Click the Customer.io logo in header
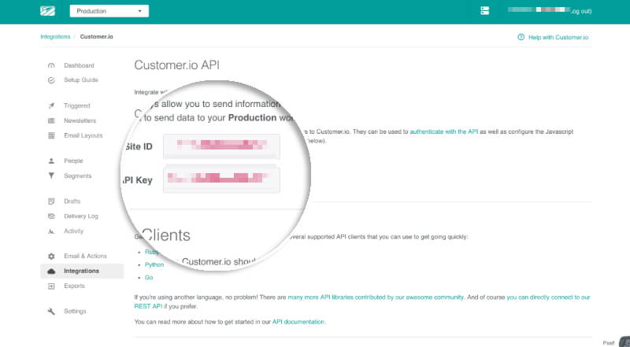 47,11
